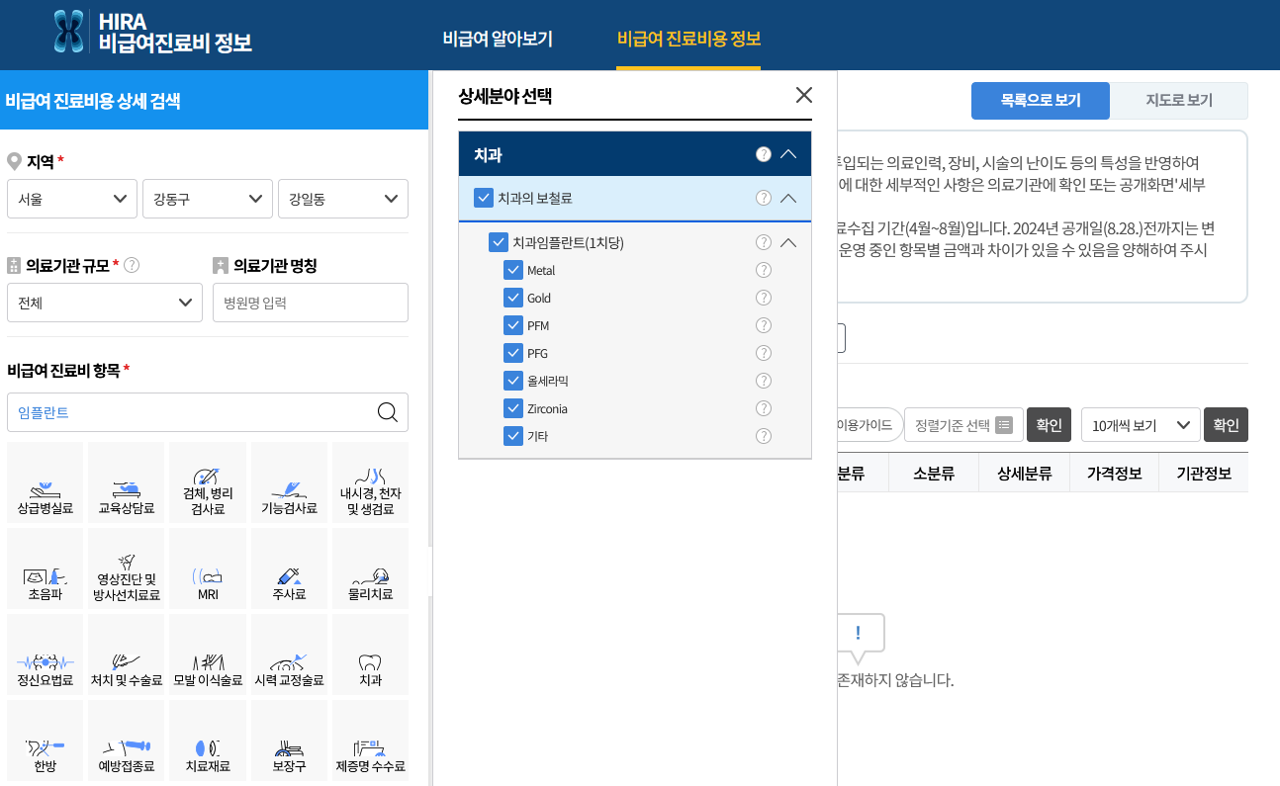Collapse the 치과 section chevron
Image resolution: width=1280 pixels, height=786 pixels.
tap(788, 154)
